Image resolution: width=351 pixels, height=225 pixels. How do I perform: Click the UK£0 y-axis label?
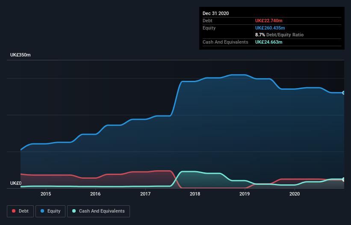(16, 183)
